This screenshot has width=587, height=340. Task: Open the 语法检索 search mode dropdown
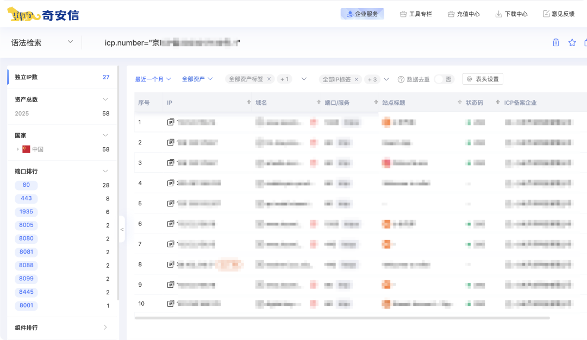[x=42, y=43]
